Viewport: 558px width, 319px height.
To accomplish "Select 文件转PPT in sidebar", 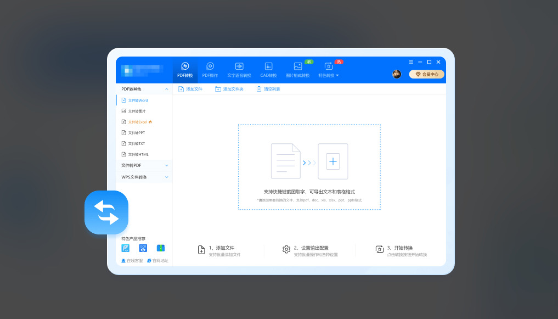I will pyautogui.click(x=144, y=133).
